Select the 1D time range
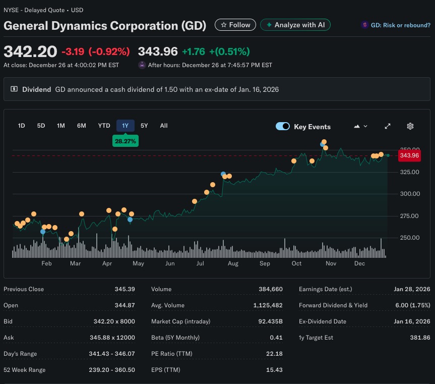 point(22,126)
